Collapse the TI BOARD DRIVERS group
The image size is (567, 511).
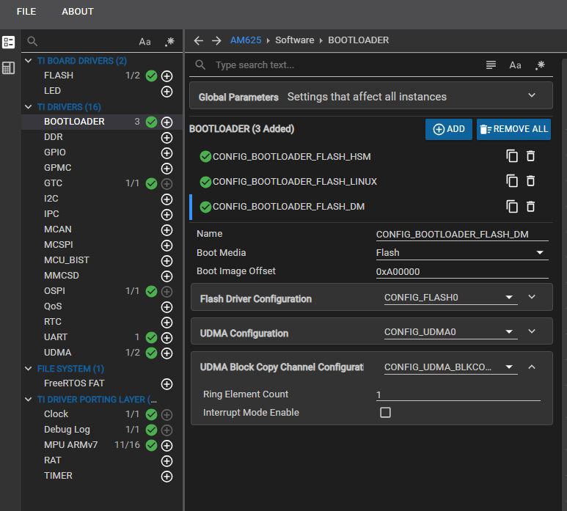click(x=28, y=61)
